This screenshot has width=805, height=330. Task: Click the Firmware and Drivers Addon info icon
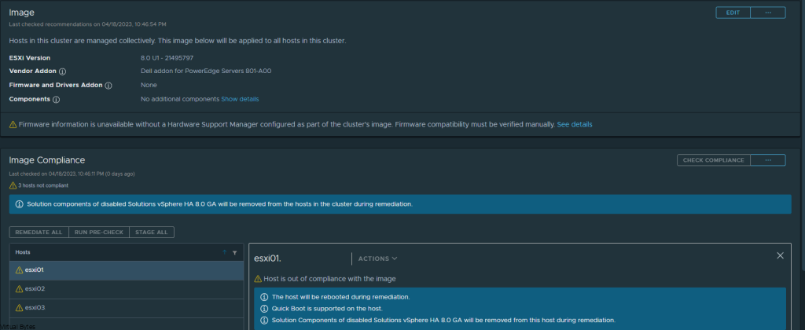[108, 86]
